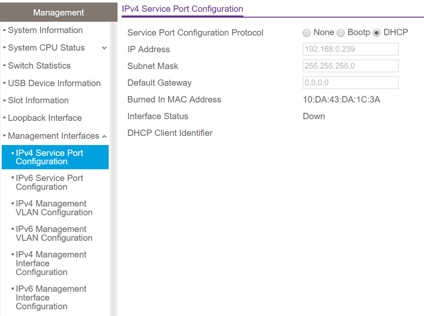Open IPv4 Management VLAN Configuration
This screenshot has width=424, height=316.
click(53, 208)
